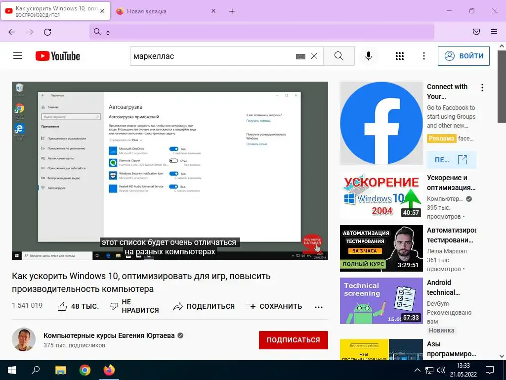Save video to playlist СОХРАНИТЬ

[x=274, y=306]
